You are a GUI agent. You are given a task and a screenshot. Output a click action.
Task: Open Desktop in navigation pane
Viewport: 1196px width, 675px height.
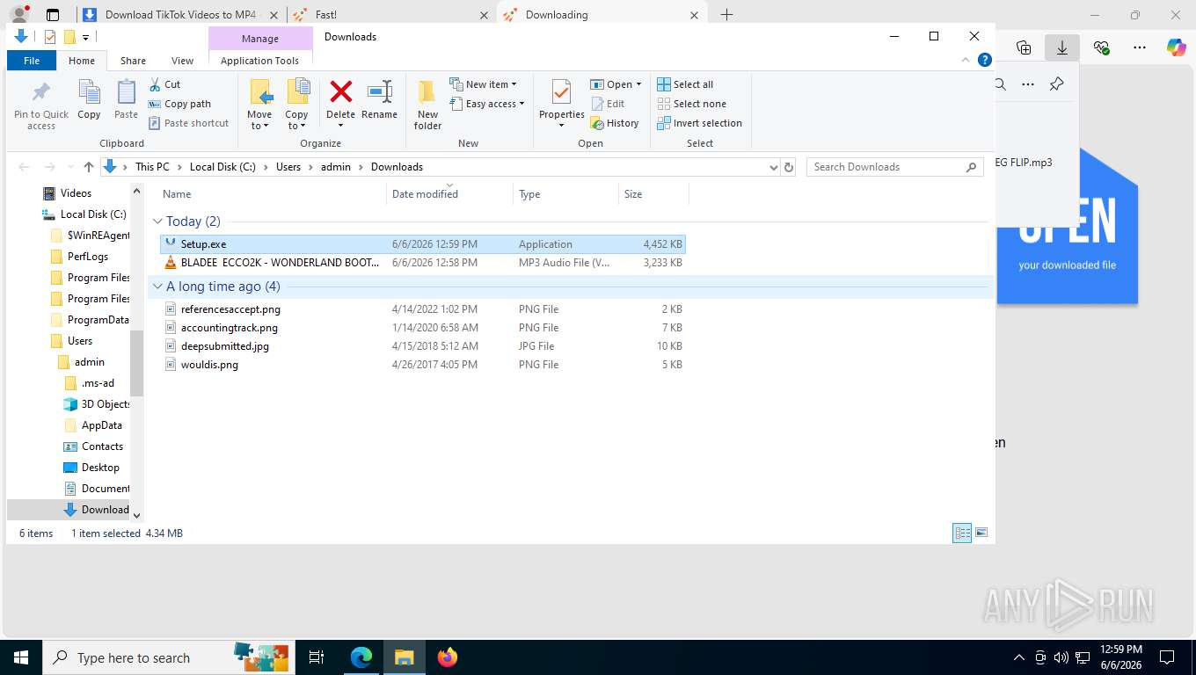pyautogui.click(x=100, y=468)
